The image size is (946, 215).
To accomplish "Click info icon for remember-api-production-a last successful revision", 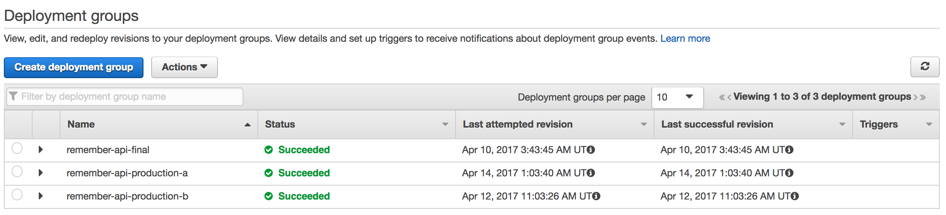I will [x=789, y=173].
